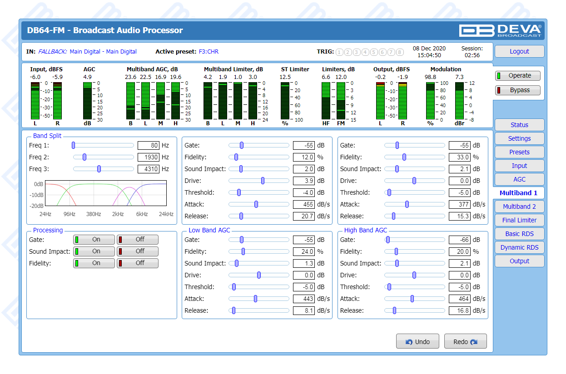The width and height of the screenshot is (566, 374).
Task: Open the Dynamic RDS tab
Action: click(519, 247)
